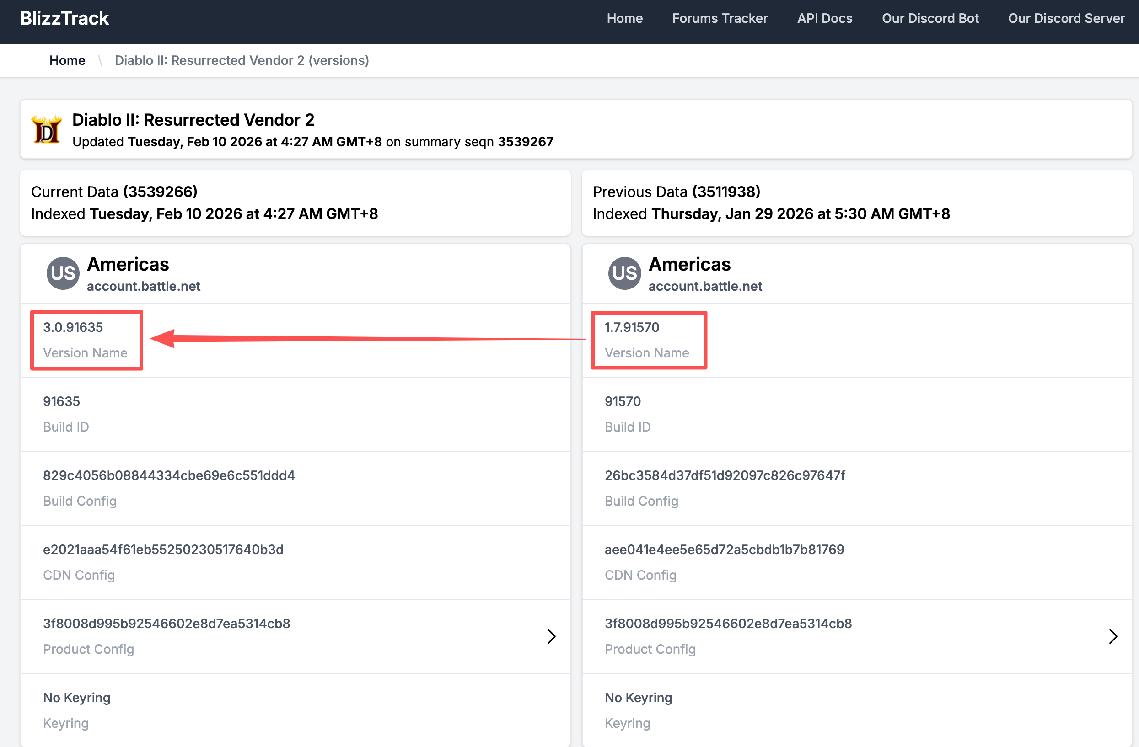Select previous version name 1.7.91570

click(x=632, y=327)
